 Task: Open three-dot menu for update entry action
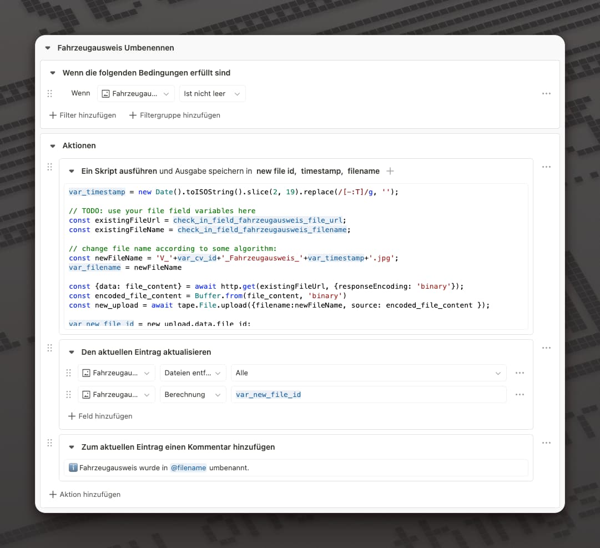coord(546,348)
